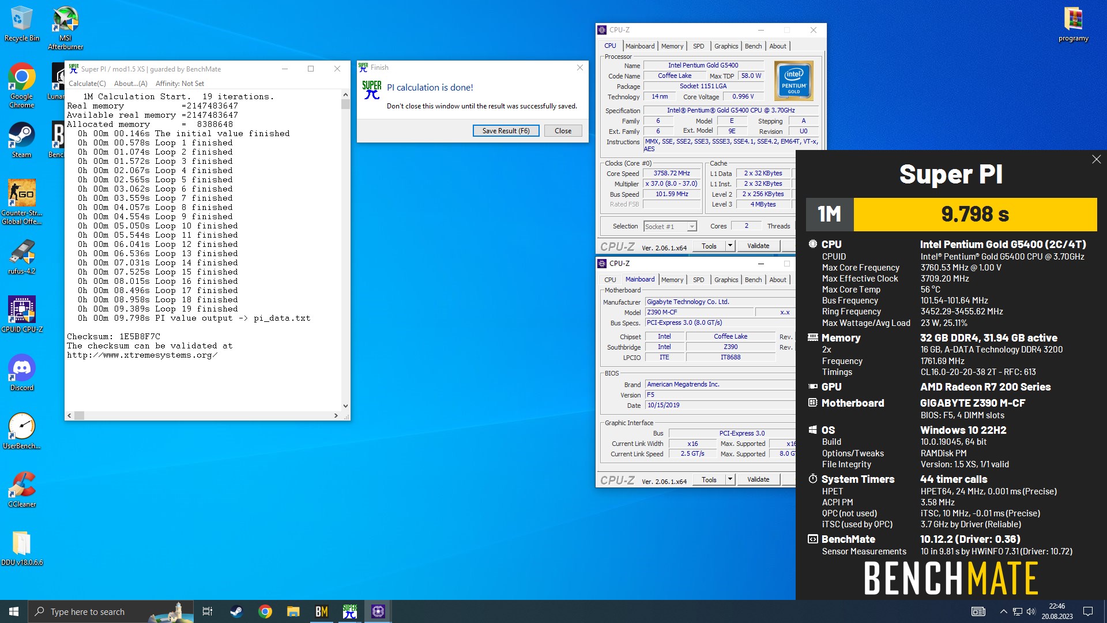This screenshot has height=623, width=1107.
Task: Click horizontal scrollbar left arrow in Super PI
Action: [x=70, y=415]
